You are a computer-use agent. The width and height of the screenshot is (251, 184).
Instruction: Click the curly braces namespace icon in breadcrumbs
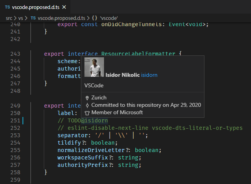click(95, 18)
